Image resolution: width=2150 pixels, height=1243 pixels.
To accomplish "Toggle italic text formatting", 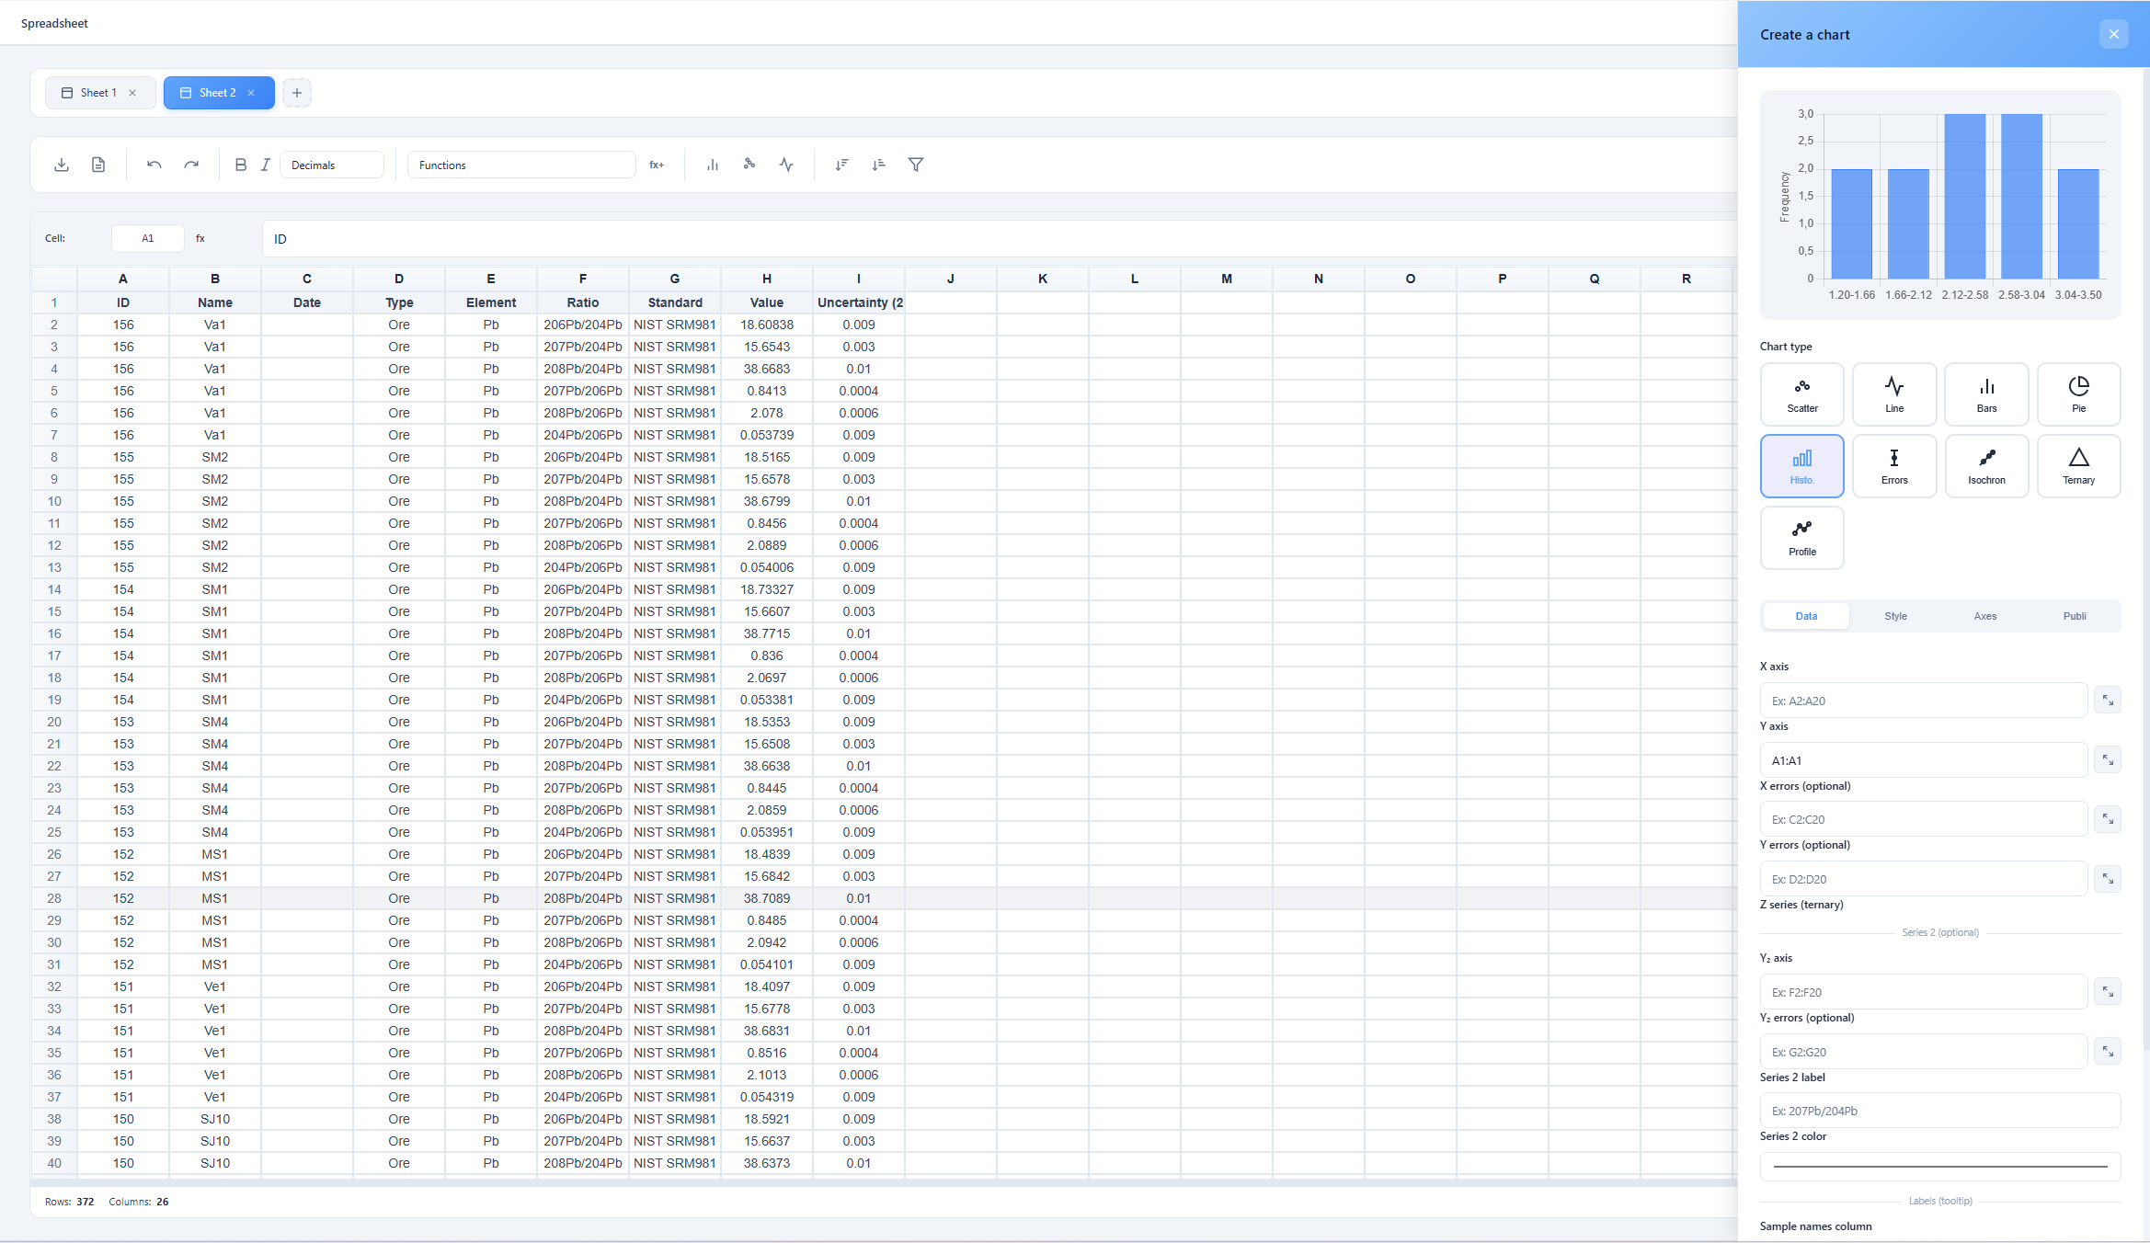I will (x=266, y=165).
